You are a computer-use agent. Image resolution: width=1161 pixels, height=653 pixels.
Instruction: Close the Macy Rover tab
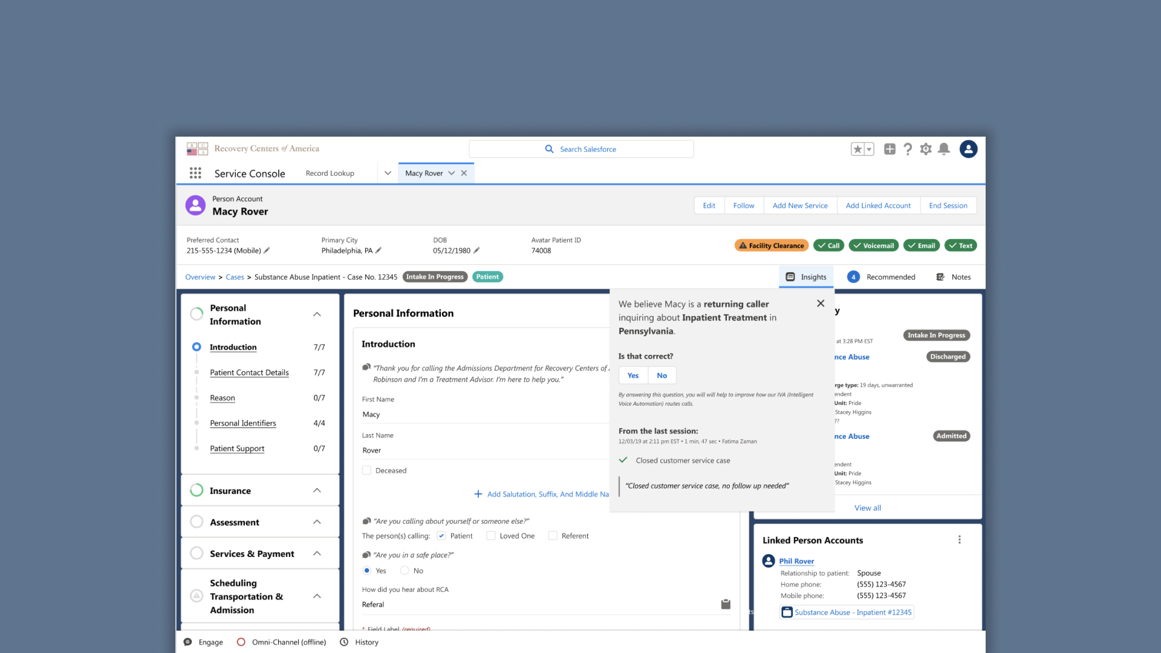[464, 173]
